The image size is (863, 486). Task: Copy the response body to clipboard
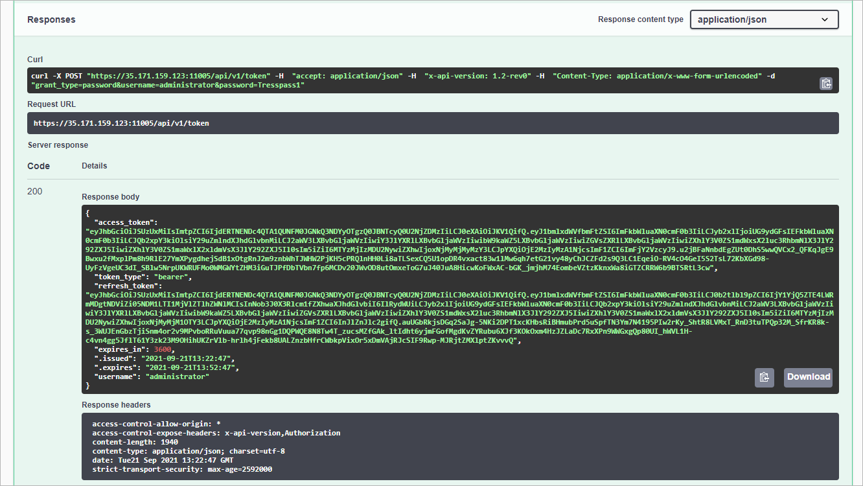coord(764,377)
